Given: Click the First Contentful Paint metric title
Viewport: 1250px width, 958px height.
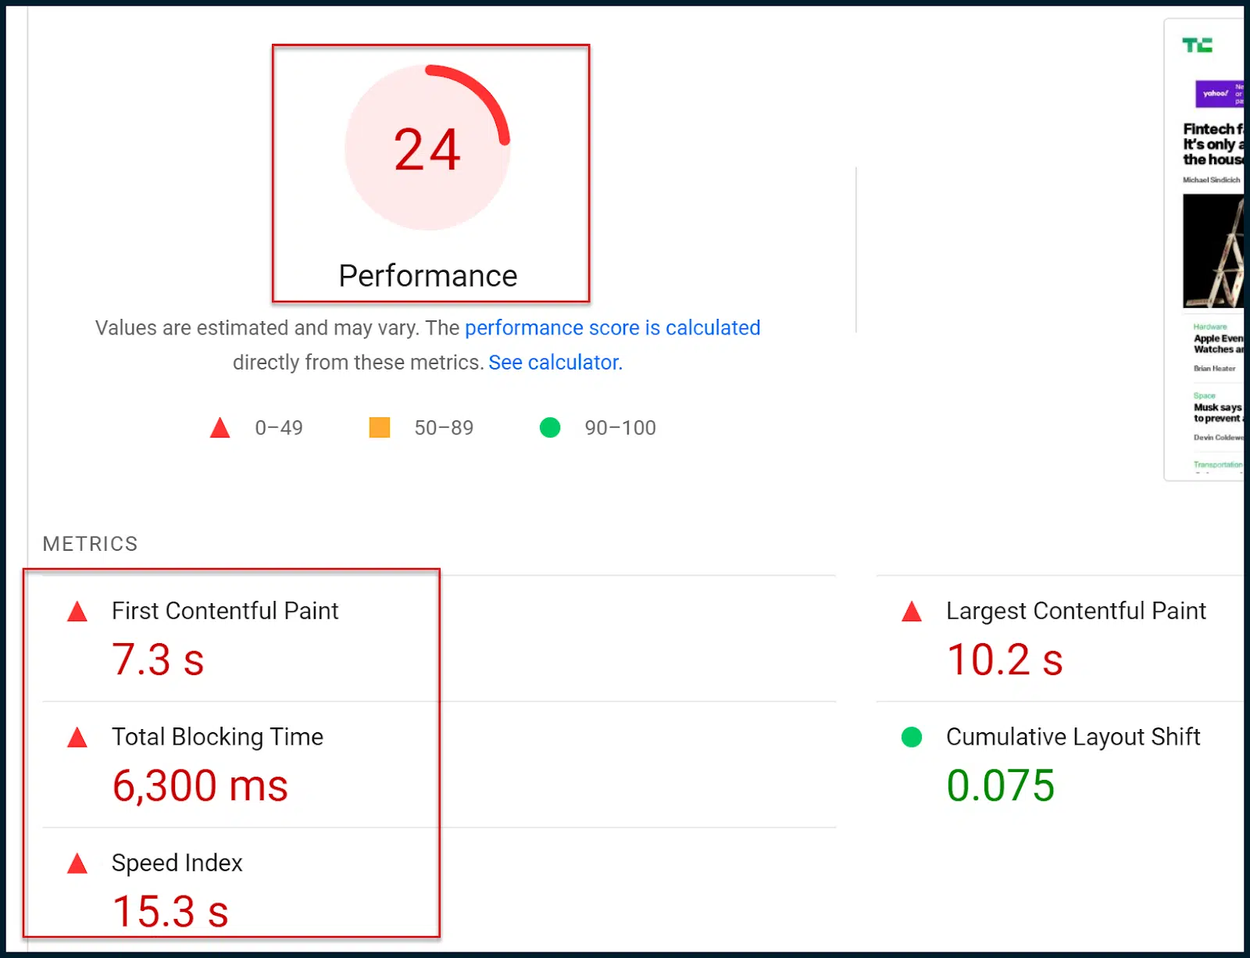Looking at the screenshot, I should pos(225,611).
